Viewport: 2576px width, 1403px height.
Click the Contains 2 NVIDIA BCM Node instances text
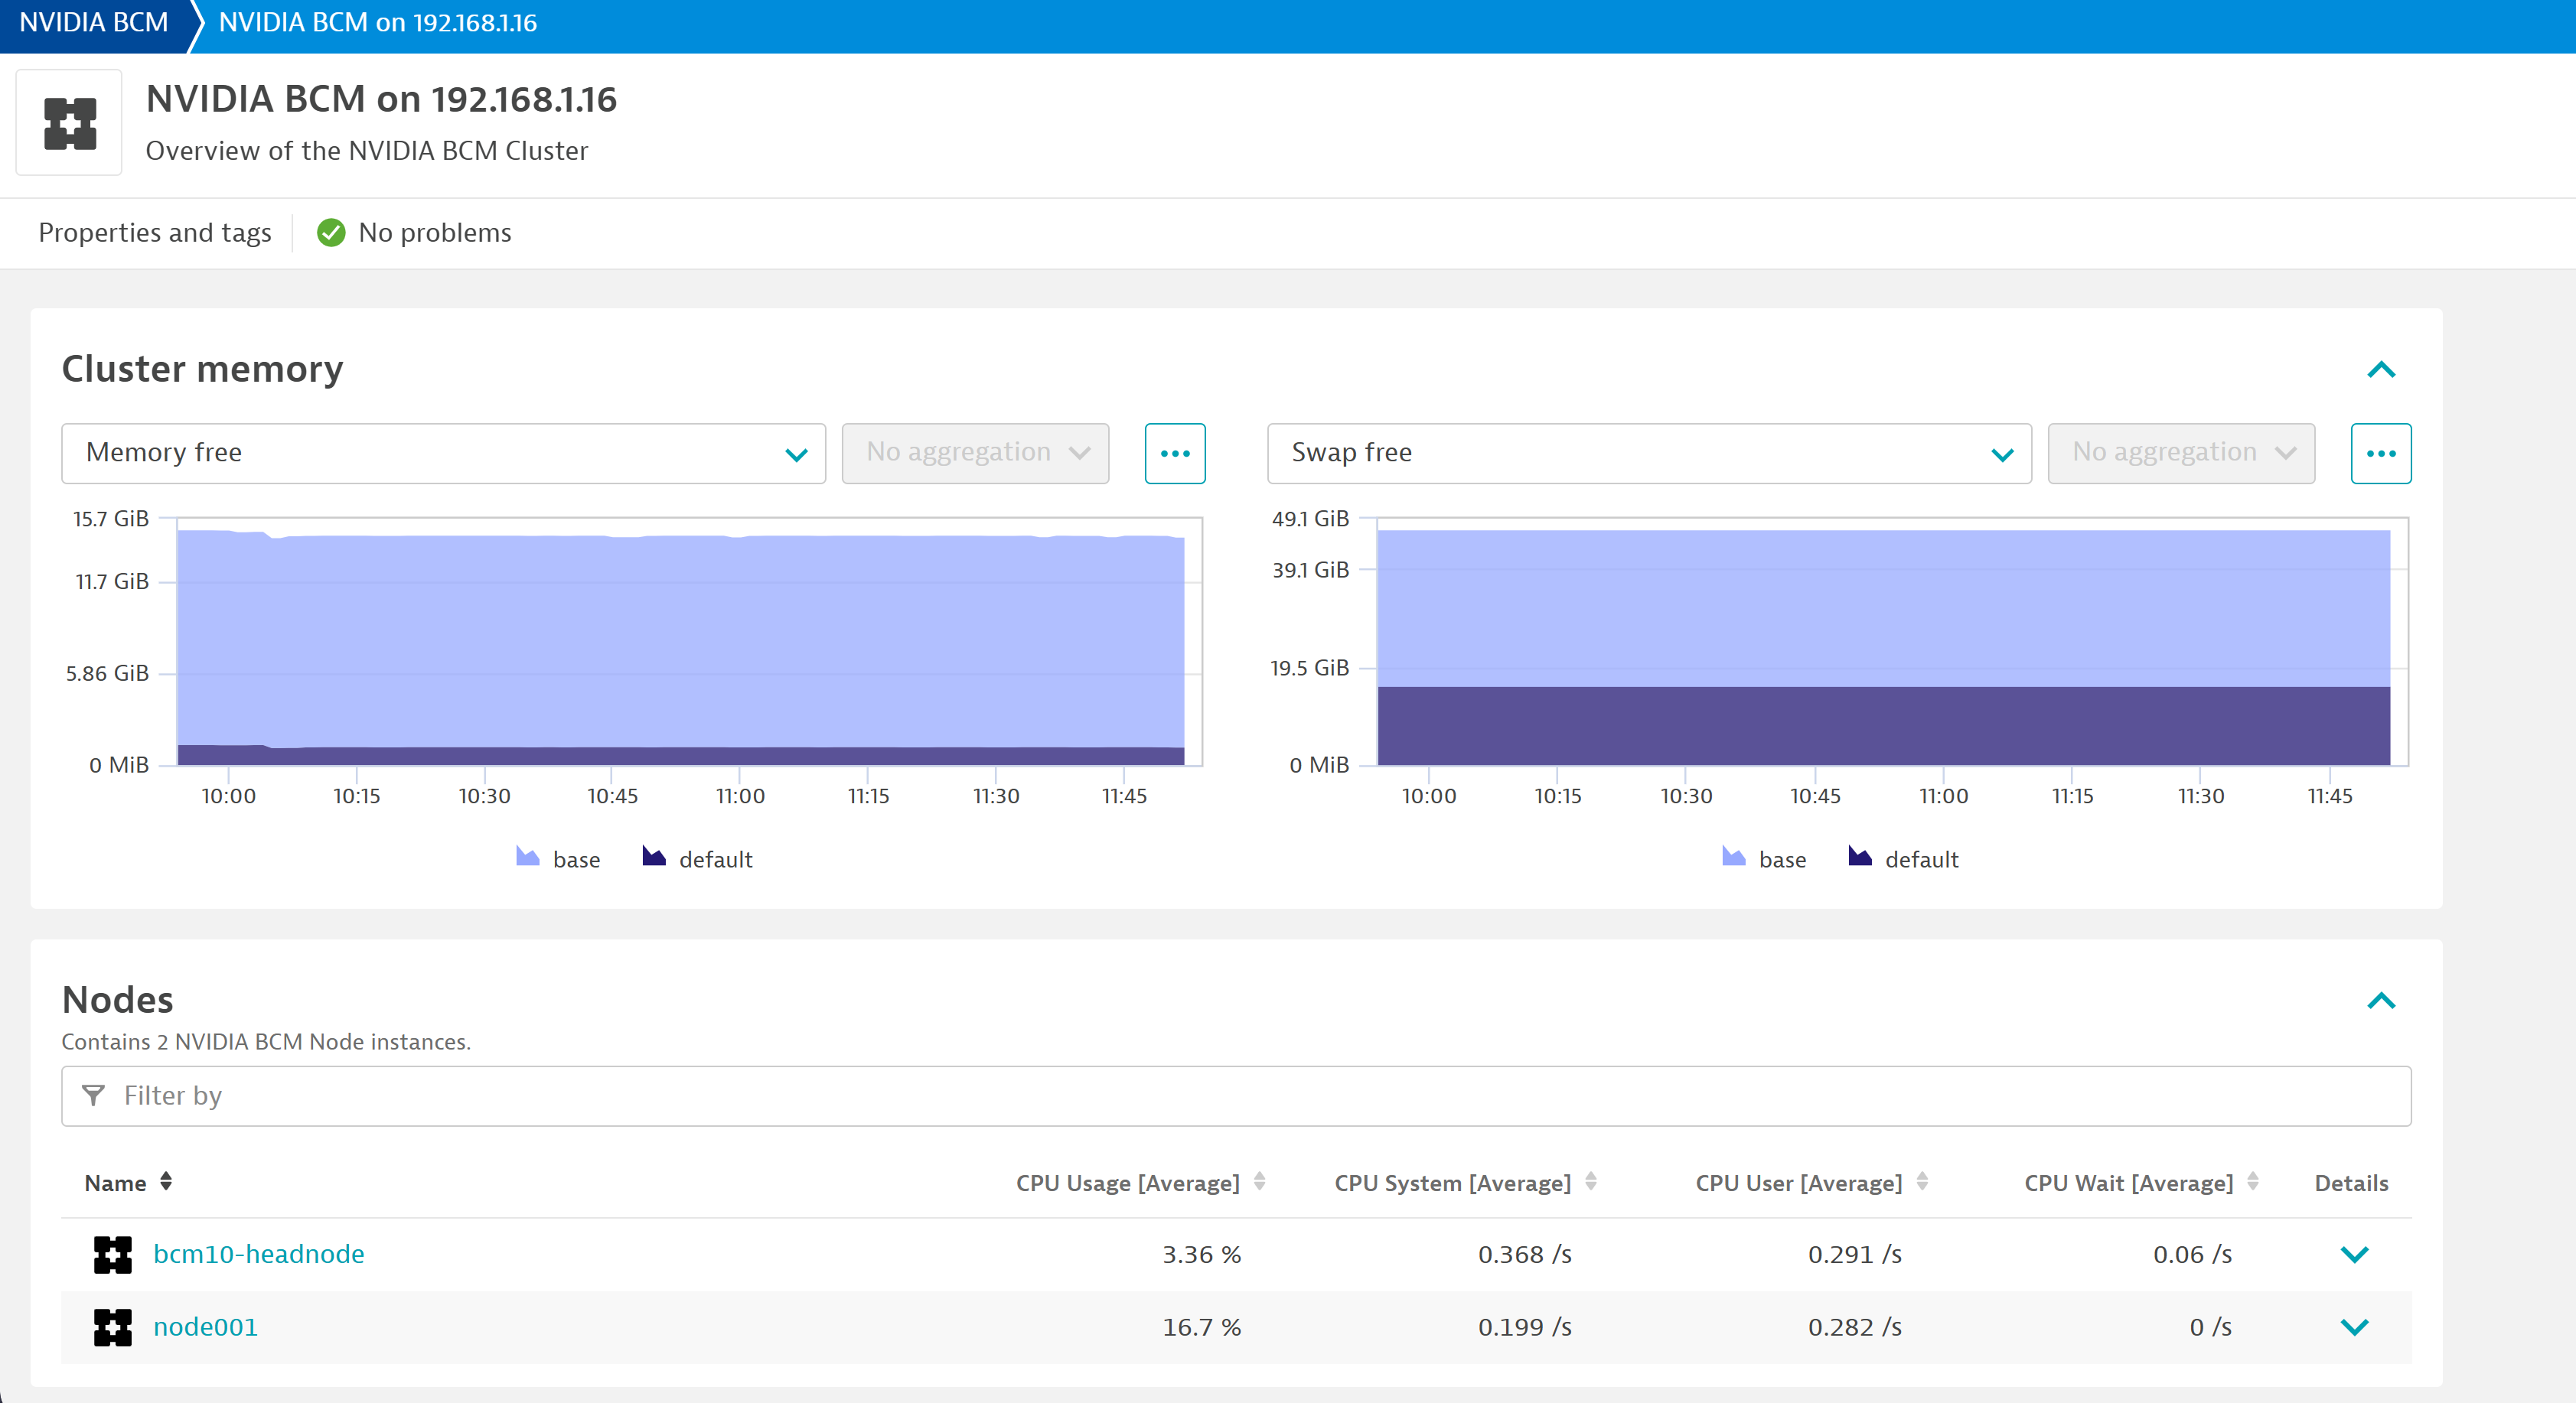pos(266,1042)
